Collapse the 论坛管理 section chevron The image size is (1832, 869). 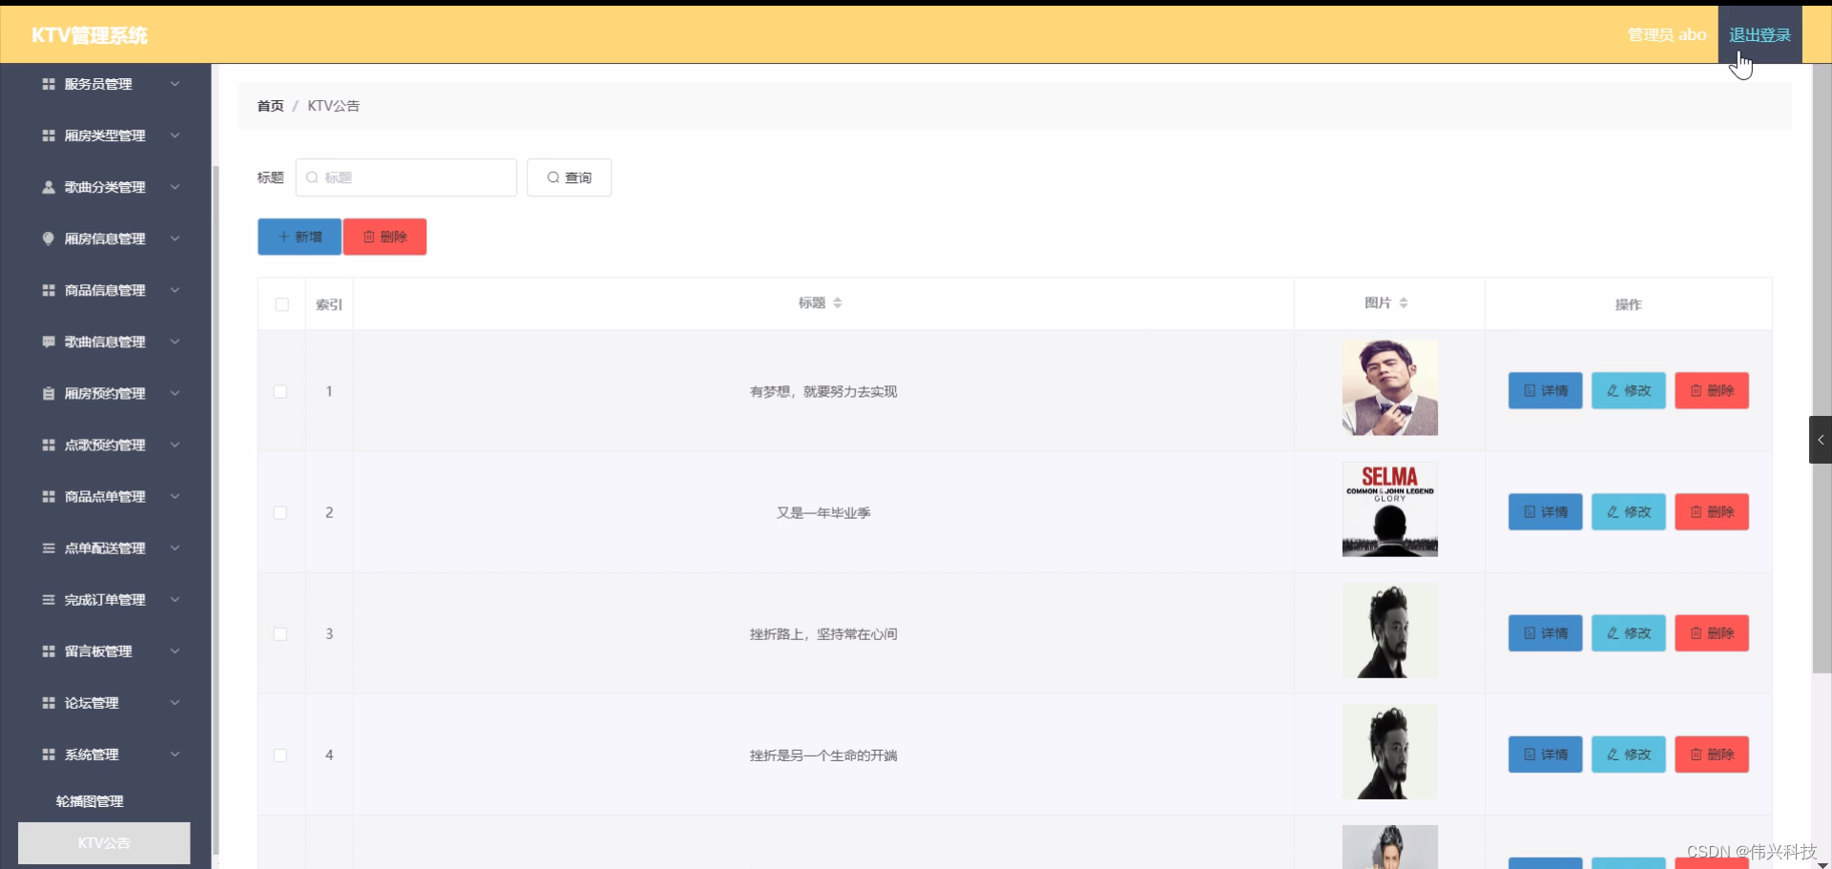point(175,702)
